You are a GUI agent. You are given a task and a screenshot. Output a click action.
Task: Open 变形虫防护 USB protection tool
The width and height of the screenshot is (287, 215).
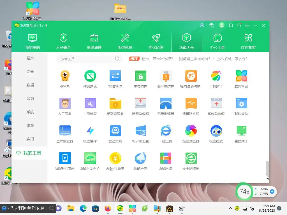click(x=166, y=79)
